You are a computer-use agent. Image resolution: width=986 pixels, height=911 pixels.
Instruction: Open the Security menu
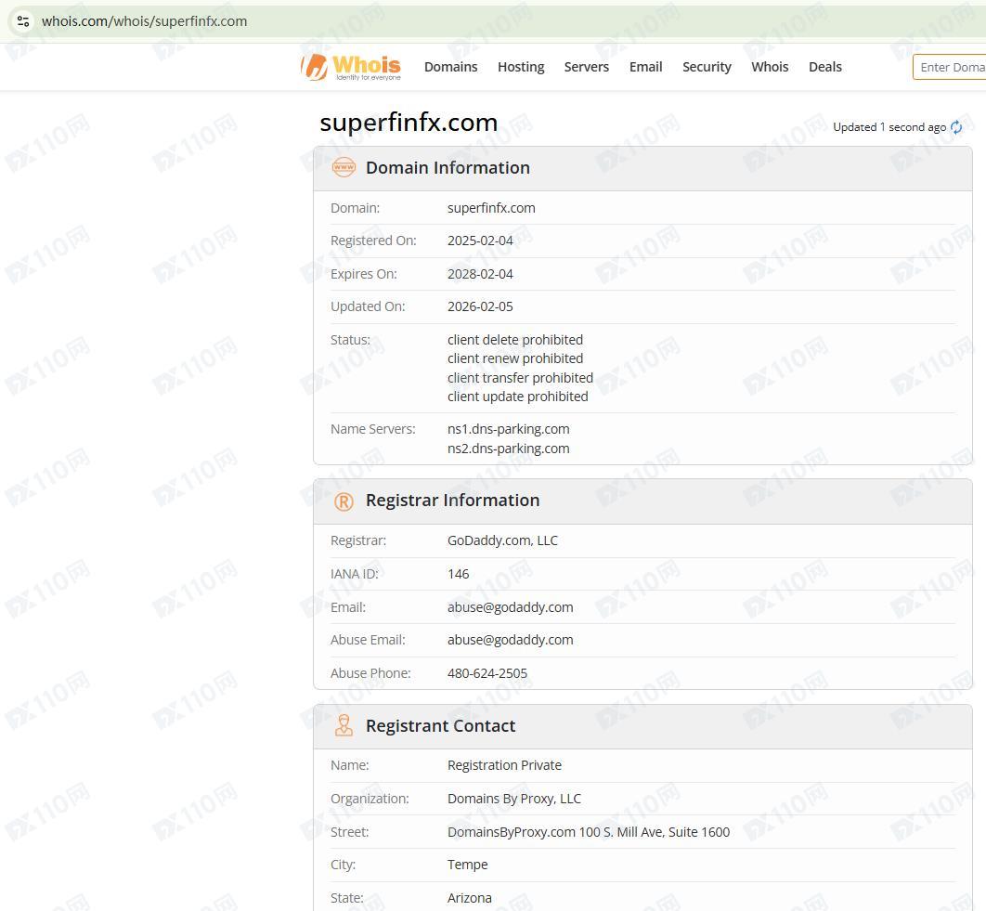coord(707,67)
